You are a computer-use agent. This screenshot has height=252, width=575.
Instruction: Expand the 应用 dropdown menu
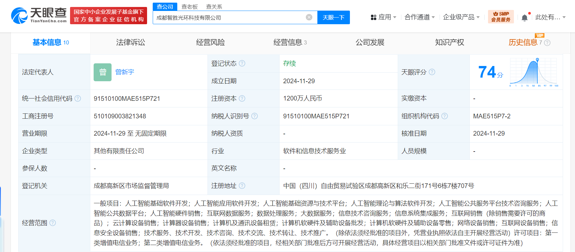coord(383,17)
